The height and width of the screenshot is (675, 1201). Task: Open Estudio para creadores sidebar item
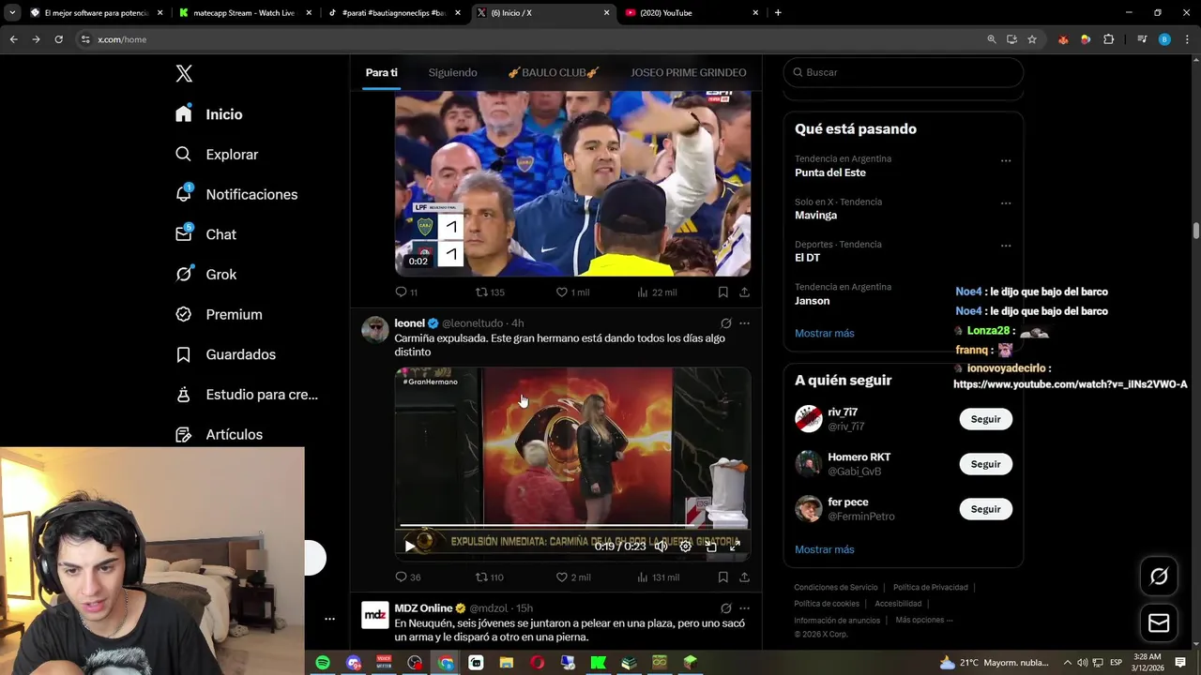coord(248,395)
